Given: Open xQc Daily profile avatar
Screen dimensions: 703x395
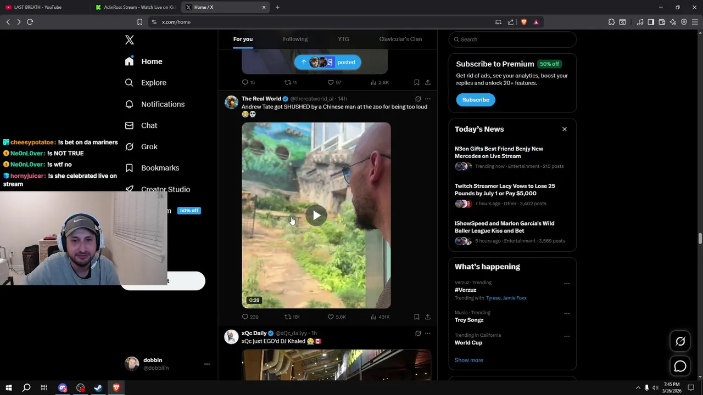Looking at the screenshot, I should 231,337.
